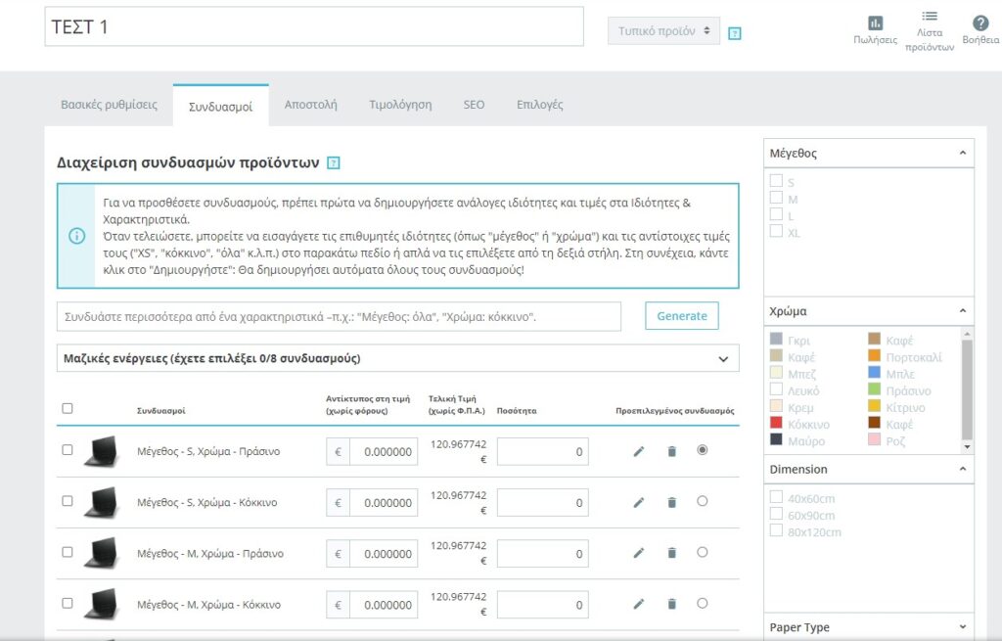The image size is (1002, 641).
Task: Check the XL size checkbox
Action: (x=776, y=232)
